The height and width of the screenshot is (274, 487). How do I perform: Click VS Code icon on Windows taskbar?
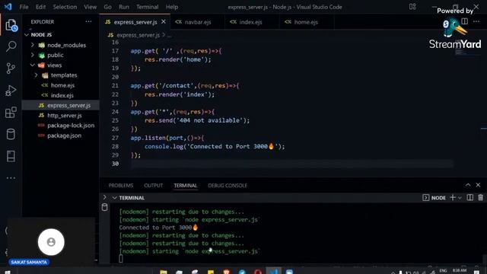click(x=273, y=271)
